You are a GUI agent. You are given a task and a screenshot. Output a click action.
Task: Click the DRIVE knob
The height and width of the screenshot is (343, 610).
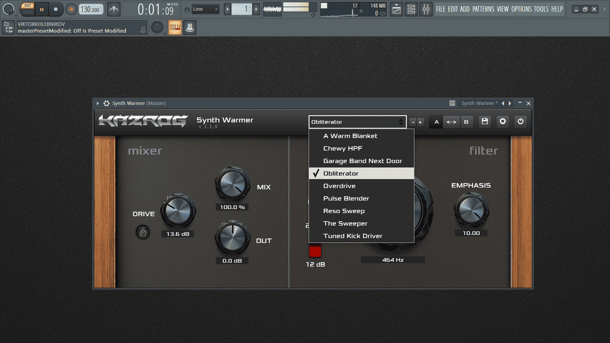178,210
